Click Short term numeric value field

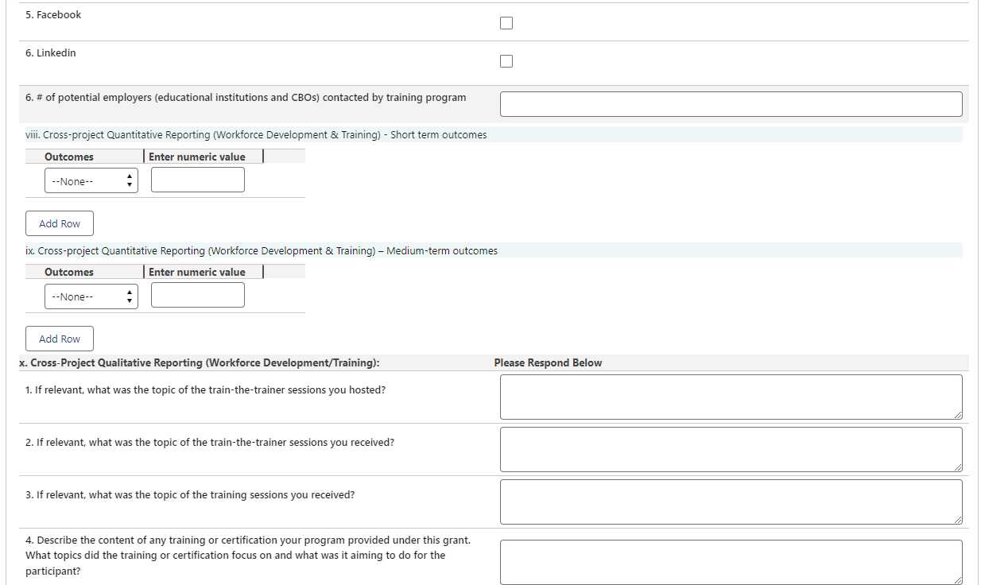click(198, 180)
